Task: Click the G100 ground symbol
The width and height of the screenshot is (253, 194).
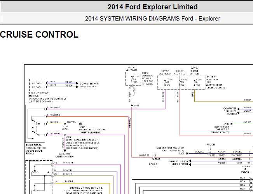Action: (81, 124)
